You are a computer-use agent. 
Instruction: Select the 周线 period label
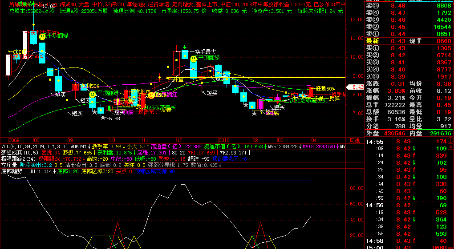click(354, 140)
